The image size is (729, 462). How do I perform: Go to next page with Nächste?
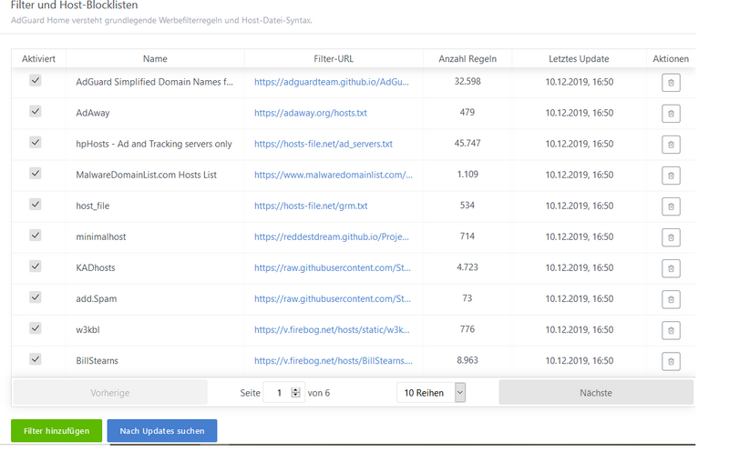[x=595, y=393]
